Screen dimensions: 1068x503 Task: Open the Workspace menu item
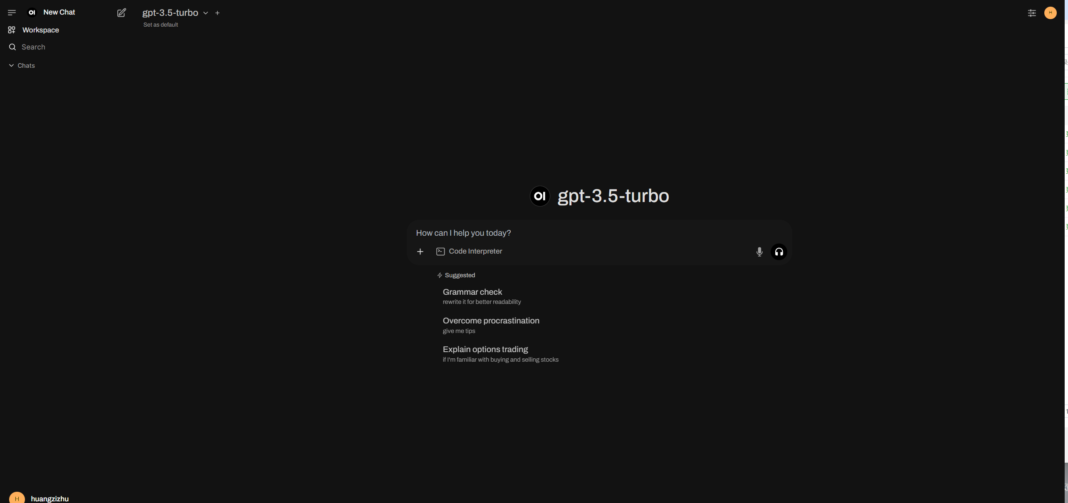(x=40, y=30)
